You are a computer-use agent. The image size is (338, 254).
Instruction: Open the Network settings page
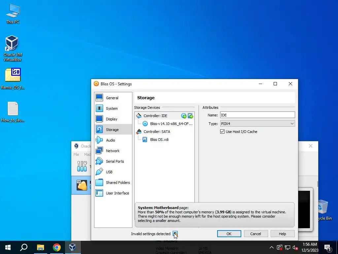tap(113, 151)
